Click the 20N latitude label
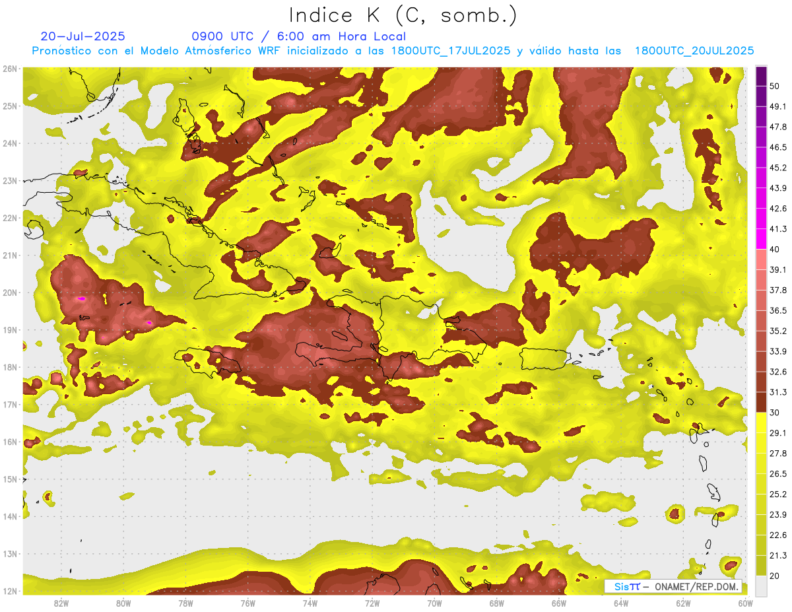This screenshot has width=792, height=612. click(10, 292)
